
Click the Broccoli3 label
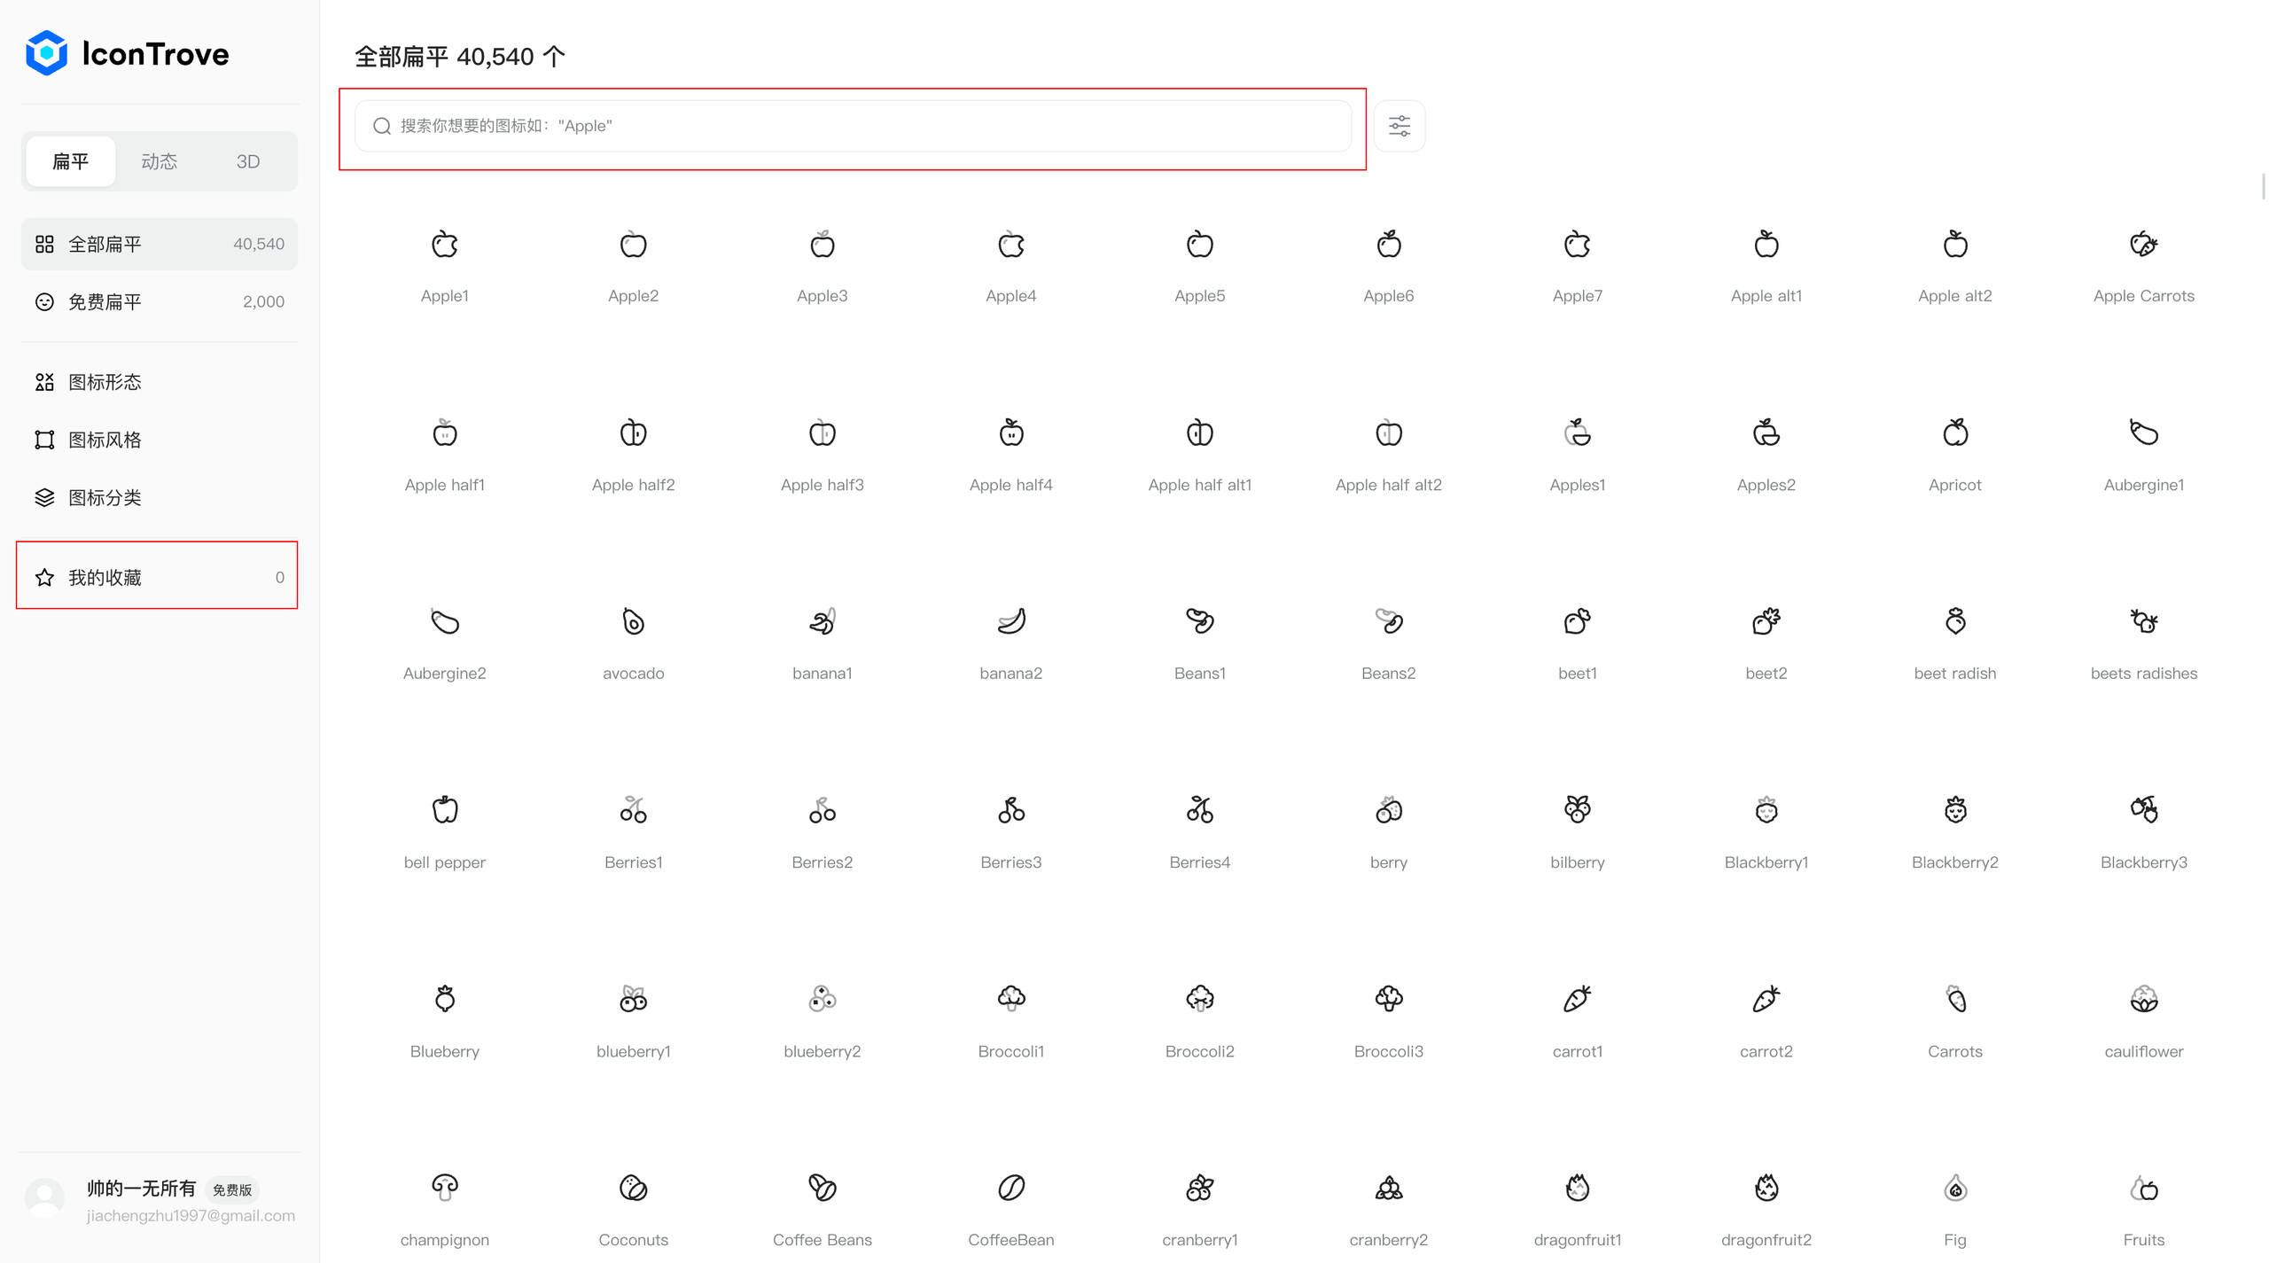(1389, 1051)
